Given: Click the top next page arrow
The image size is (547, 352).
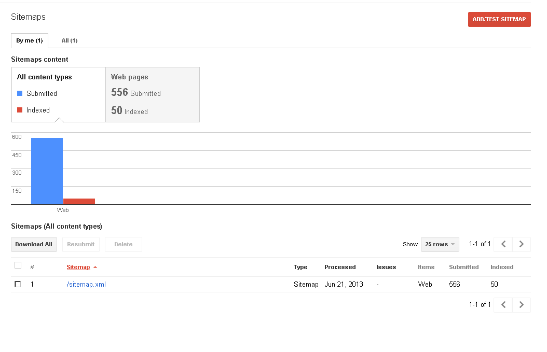Looking at the screenshot, I should tap(521, 244).
